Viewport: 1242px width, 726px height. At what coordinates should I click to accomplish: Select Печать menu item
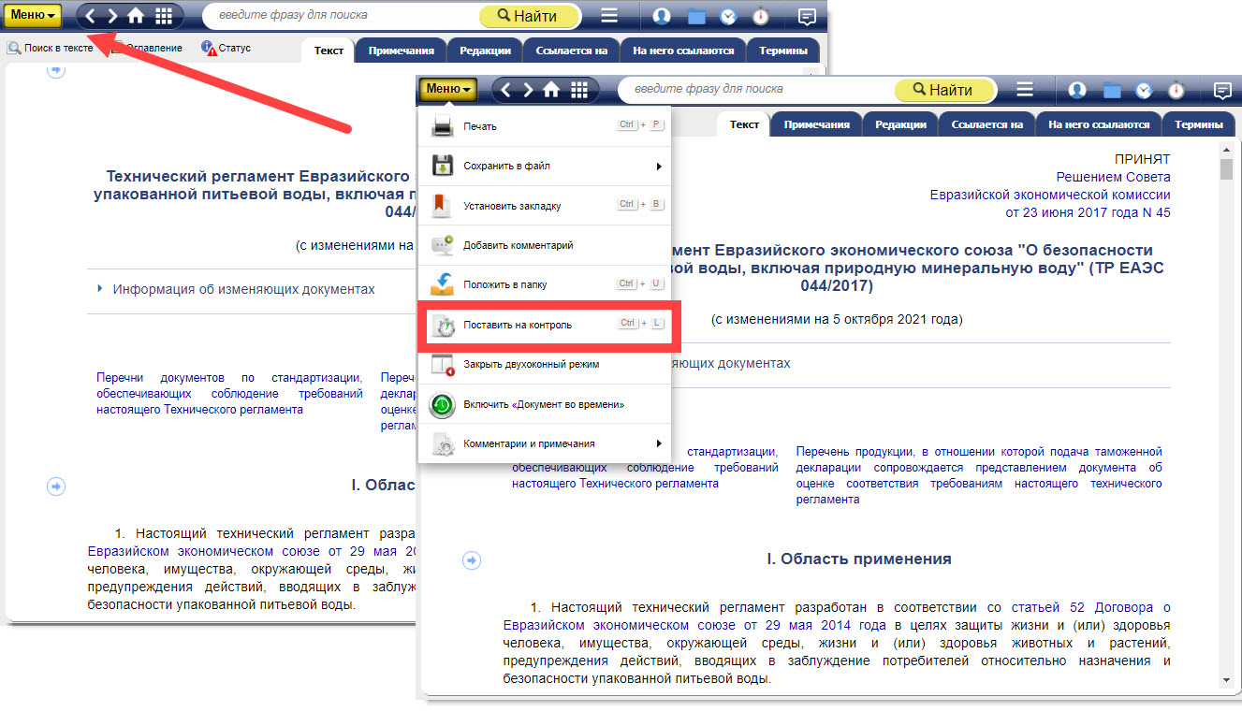point(545,126)
